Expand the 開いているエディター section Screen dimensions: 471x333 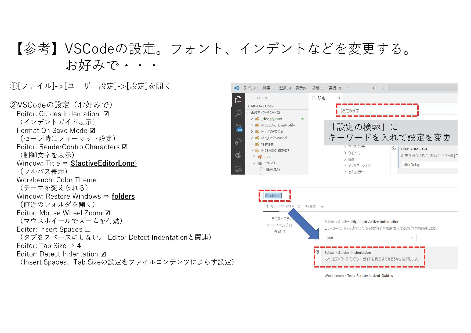(x=248, y=106)
